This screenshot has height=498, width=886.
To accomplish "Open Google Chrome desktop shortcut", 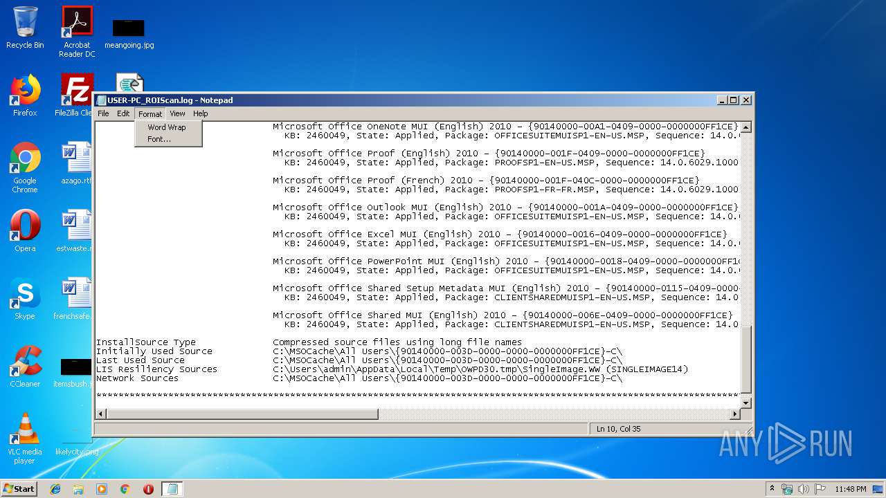I will [25, 167].
